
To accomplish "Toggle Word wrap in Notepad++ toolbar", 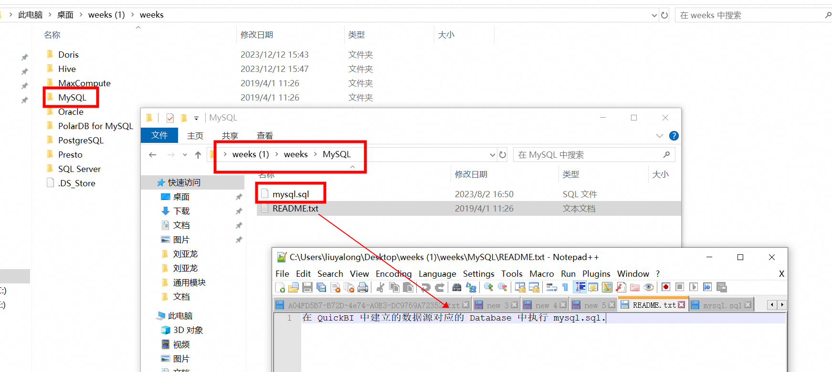I will tap(552, 287).
